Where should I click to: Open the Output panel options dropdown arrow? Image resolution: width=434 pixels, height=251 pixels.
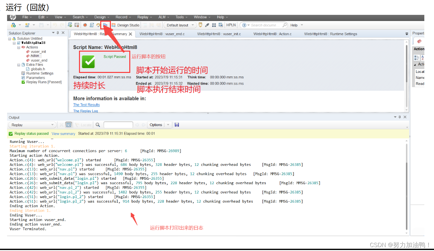click(x=395, y=117)
